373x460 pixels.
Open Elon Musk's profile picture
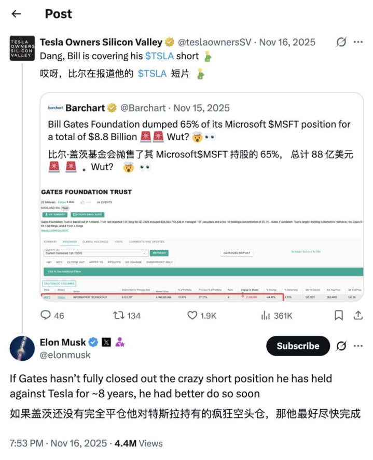[22, 349]
